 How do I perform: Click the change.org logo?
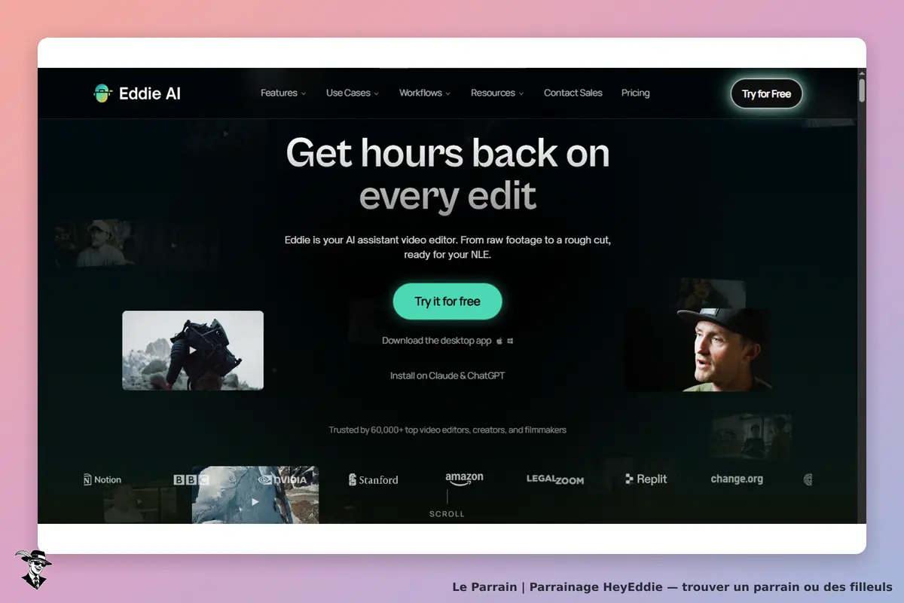pos(737,479)
